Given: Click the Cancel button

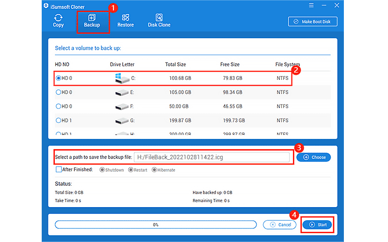Looking at the screenshot, I should (x=280, y=225).
